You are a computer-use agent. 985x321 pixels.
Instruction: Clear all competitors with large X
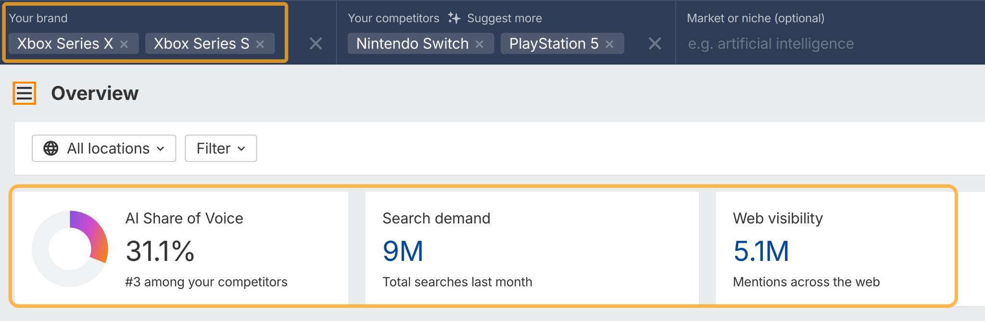655,44
